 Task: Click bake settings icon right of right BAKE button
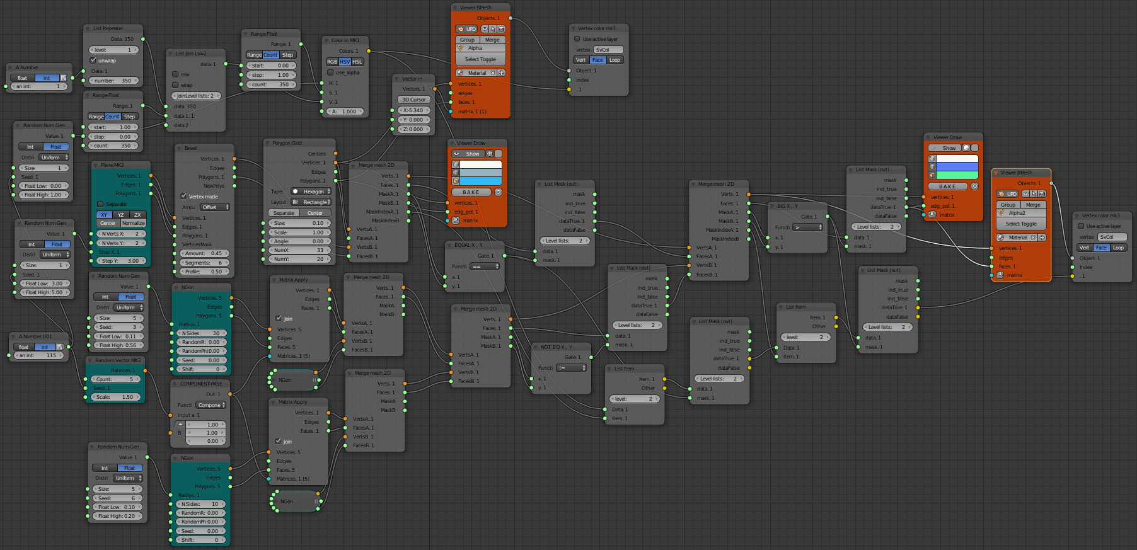click(974, 186)
